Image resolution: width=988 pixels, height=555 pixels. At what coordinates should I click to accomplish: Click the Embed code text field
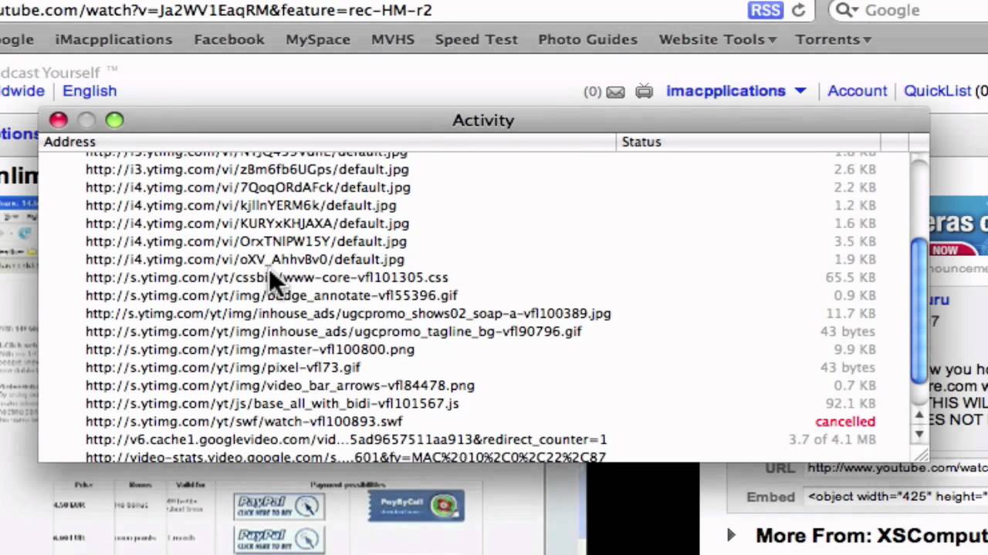click(x=897, y=496)
